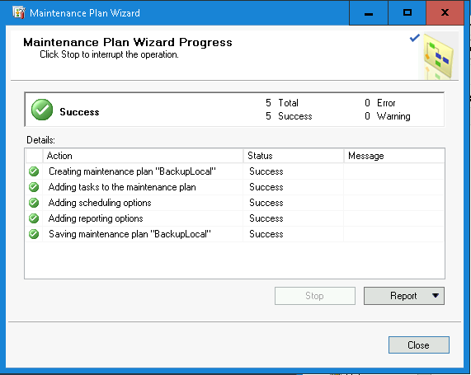Open the Report dropdown arrow
The height and width of the screenshot is (375, 471).
(x=436, y=296)
